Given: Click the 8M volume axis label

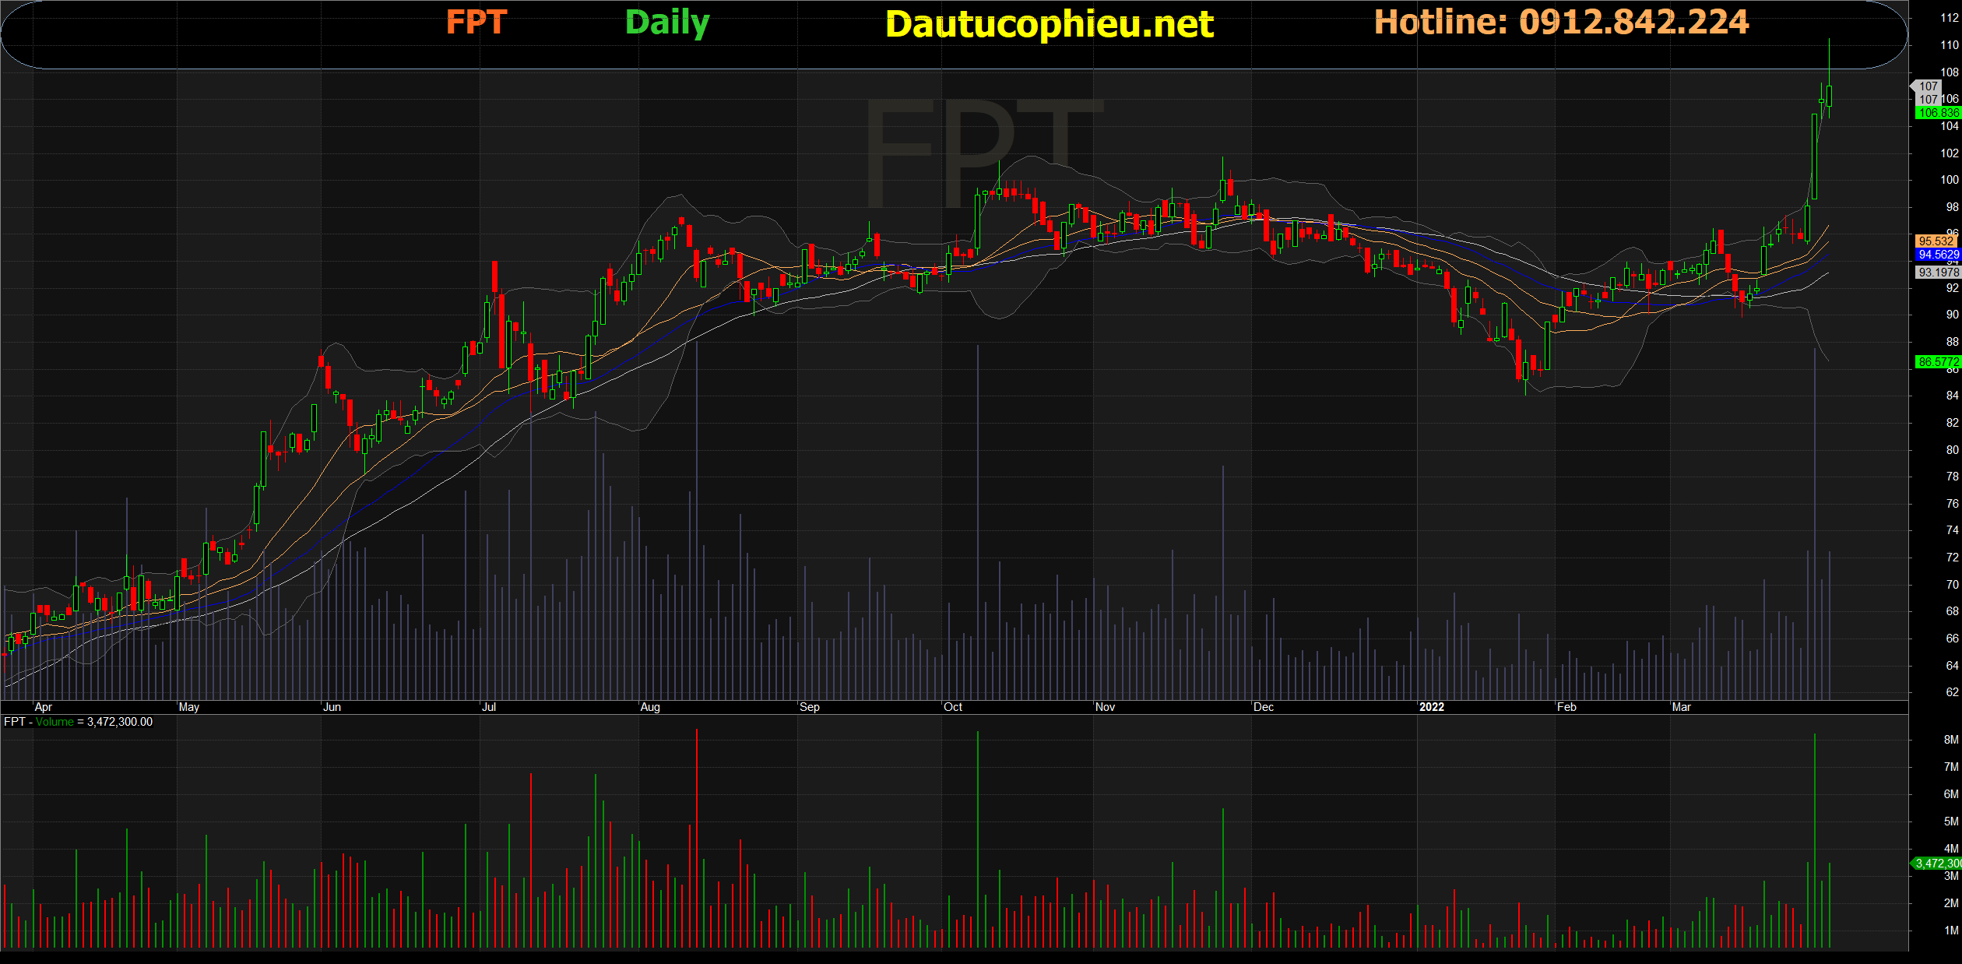Looking at the screenshot, I should click(1950, 740).
